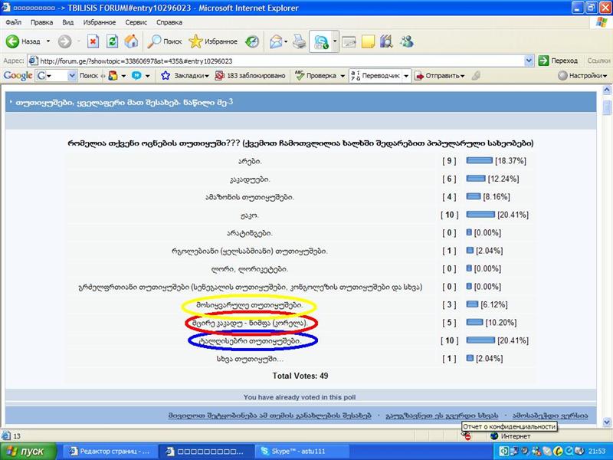The image size is (613, 460).
Task: Open Favorites with the yellow star icon
Action: point(196,42)
